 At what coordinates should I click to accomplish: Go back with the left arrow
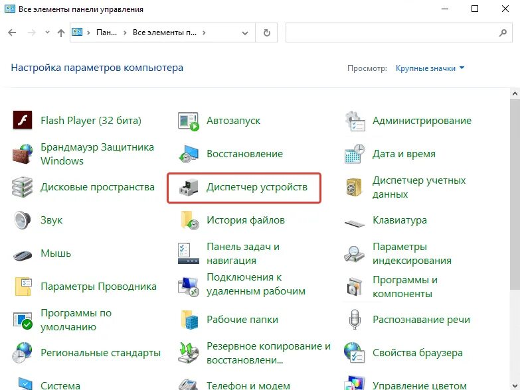coord(12,32)
